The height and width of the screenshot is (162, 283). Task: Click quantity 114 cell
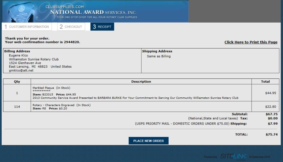17,107
